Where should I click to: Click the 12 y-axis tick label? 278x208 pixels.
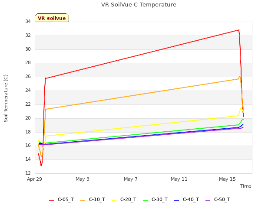pos(28,173)
